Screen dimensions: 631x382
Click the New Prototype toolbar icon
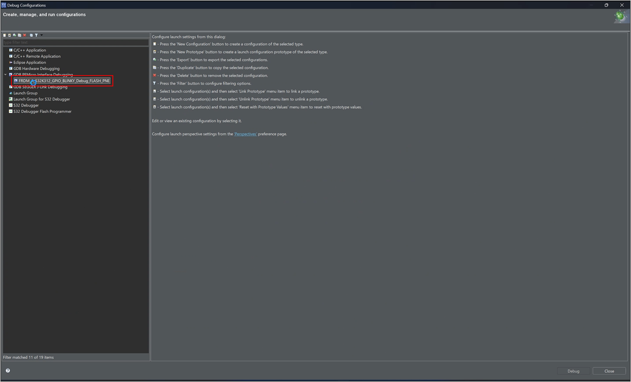[9, 35]
